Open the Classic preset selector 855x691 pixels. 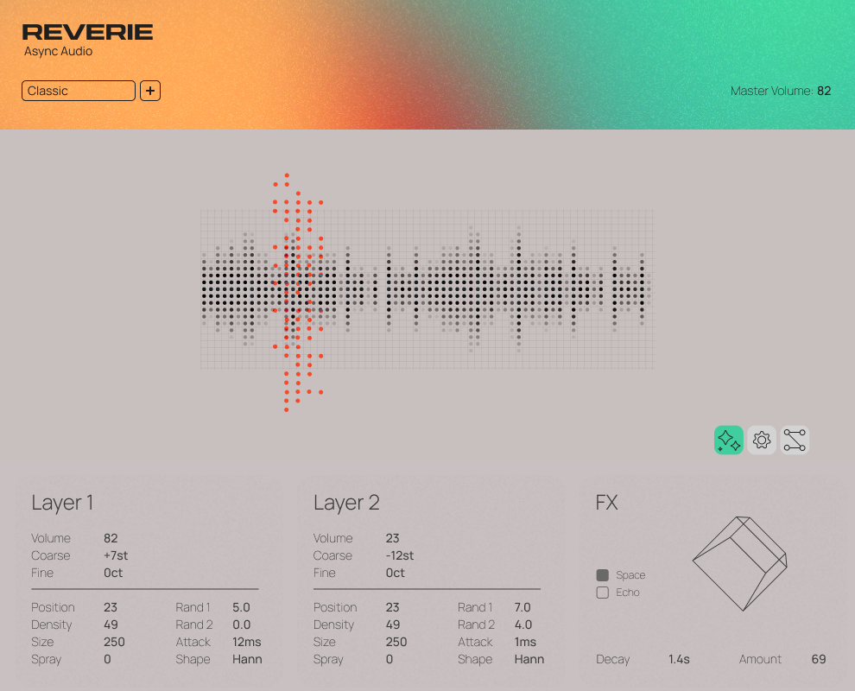click(x=79, y=91)
